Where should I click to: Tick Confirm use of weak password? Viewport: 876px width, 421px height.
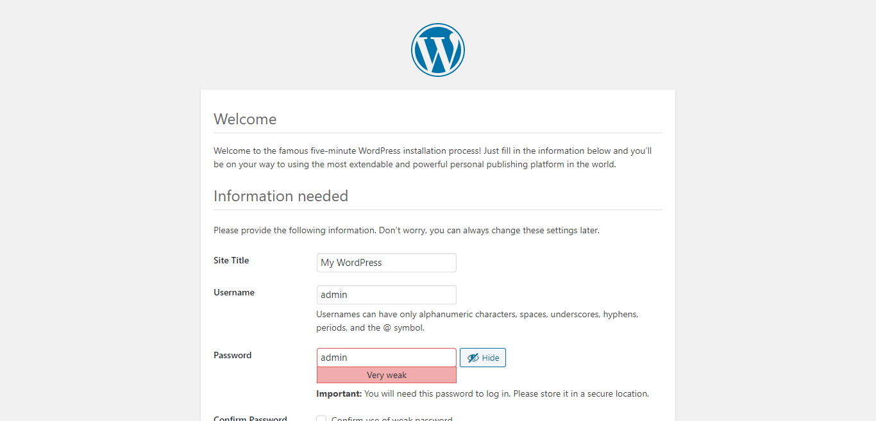321,419
